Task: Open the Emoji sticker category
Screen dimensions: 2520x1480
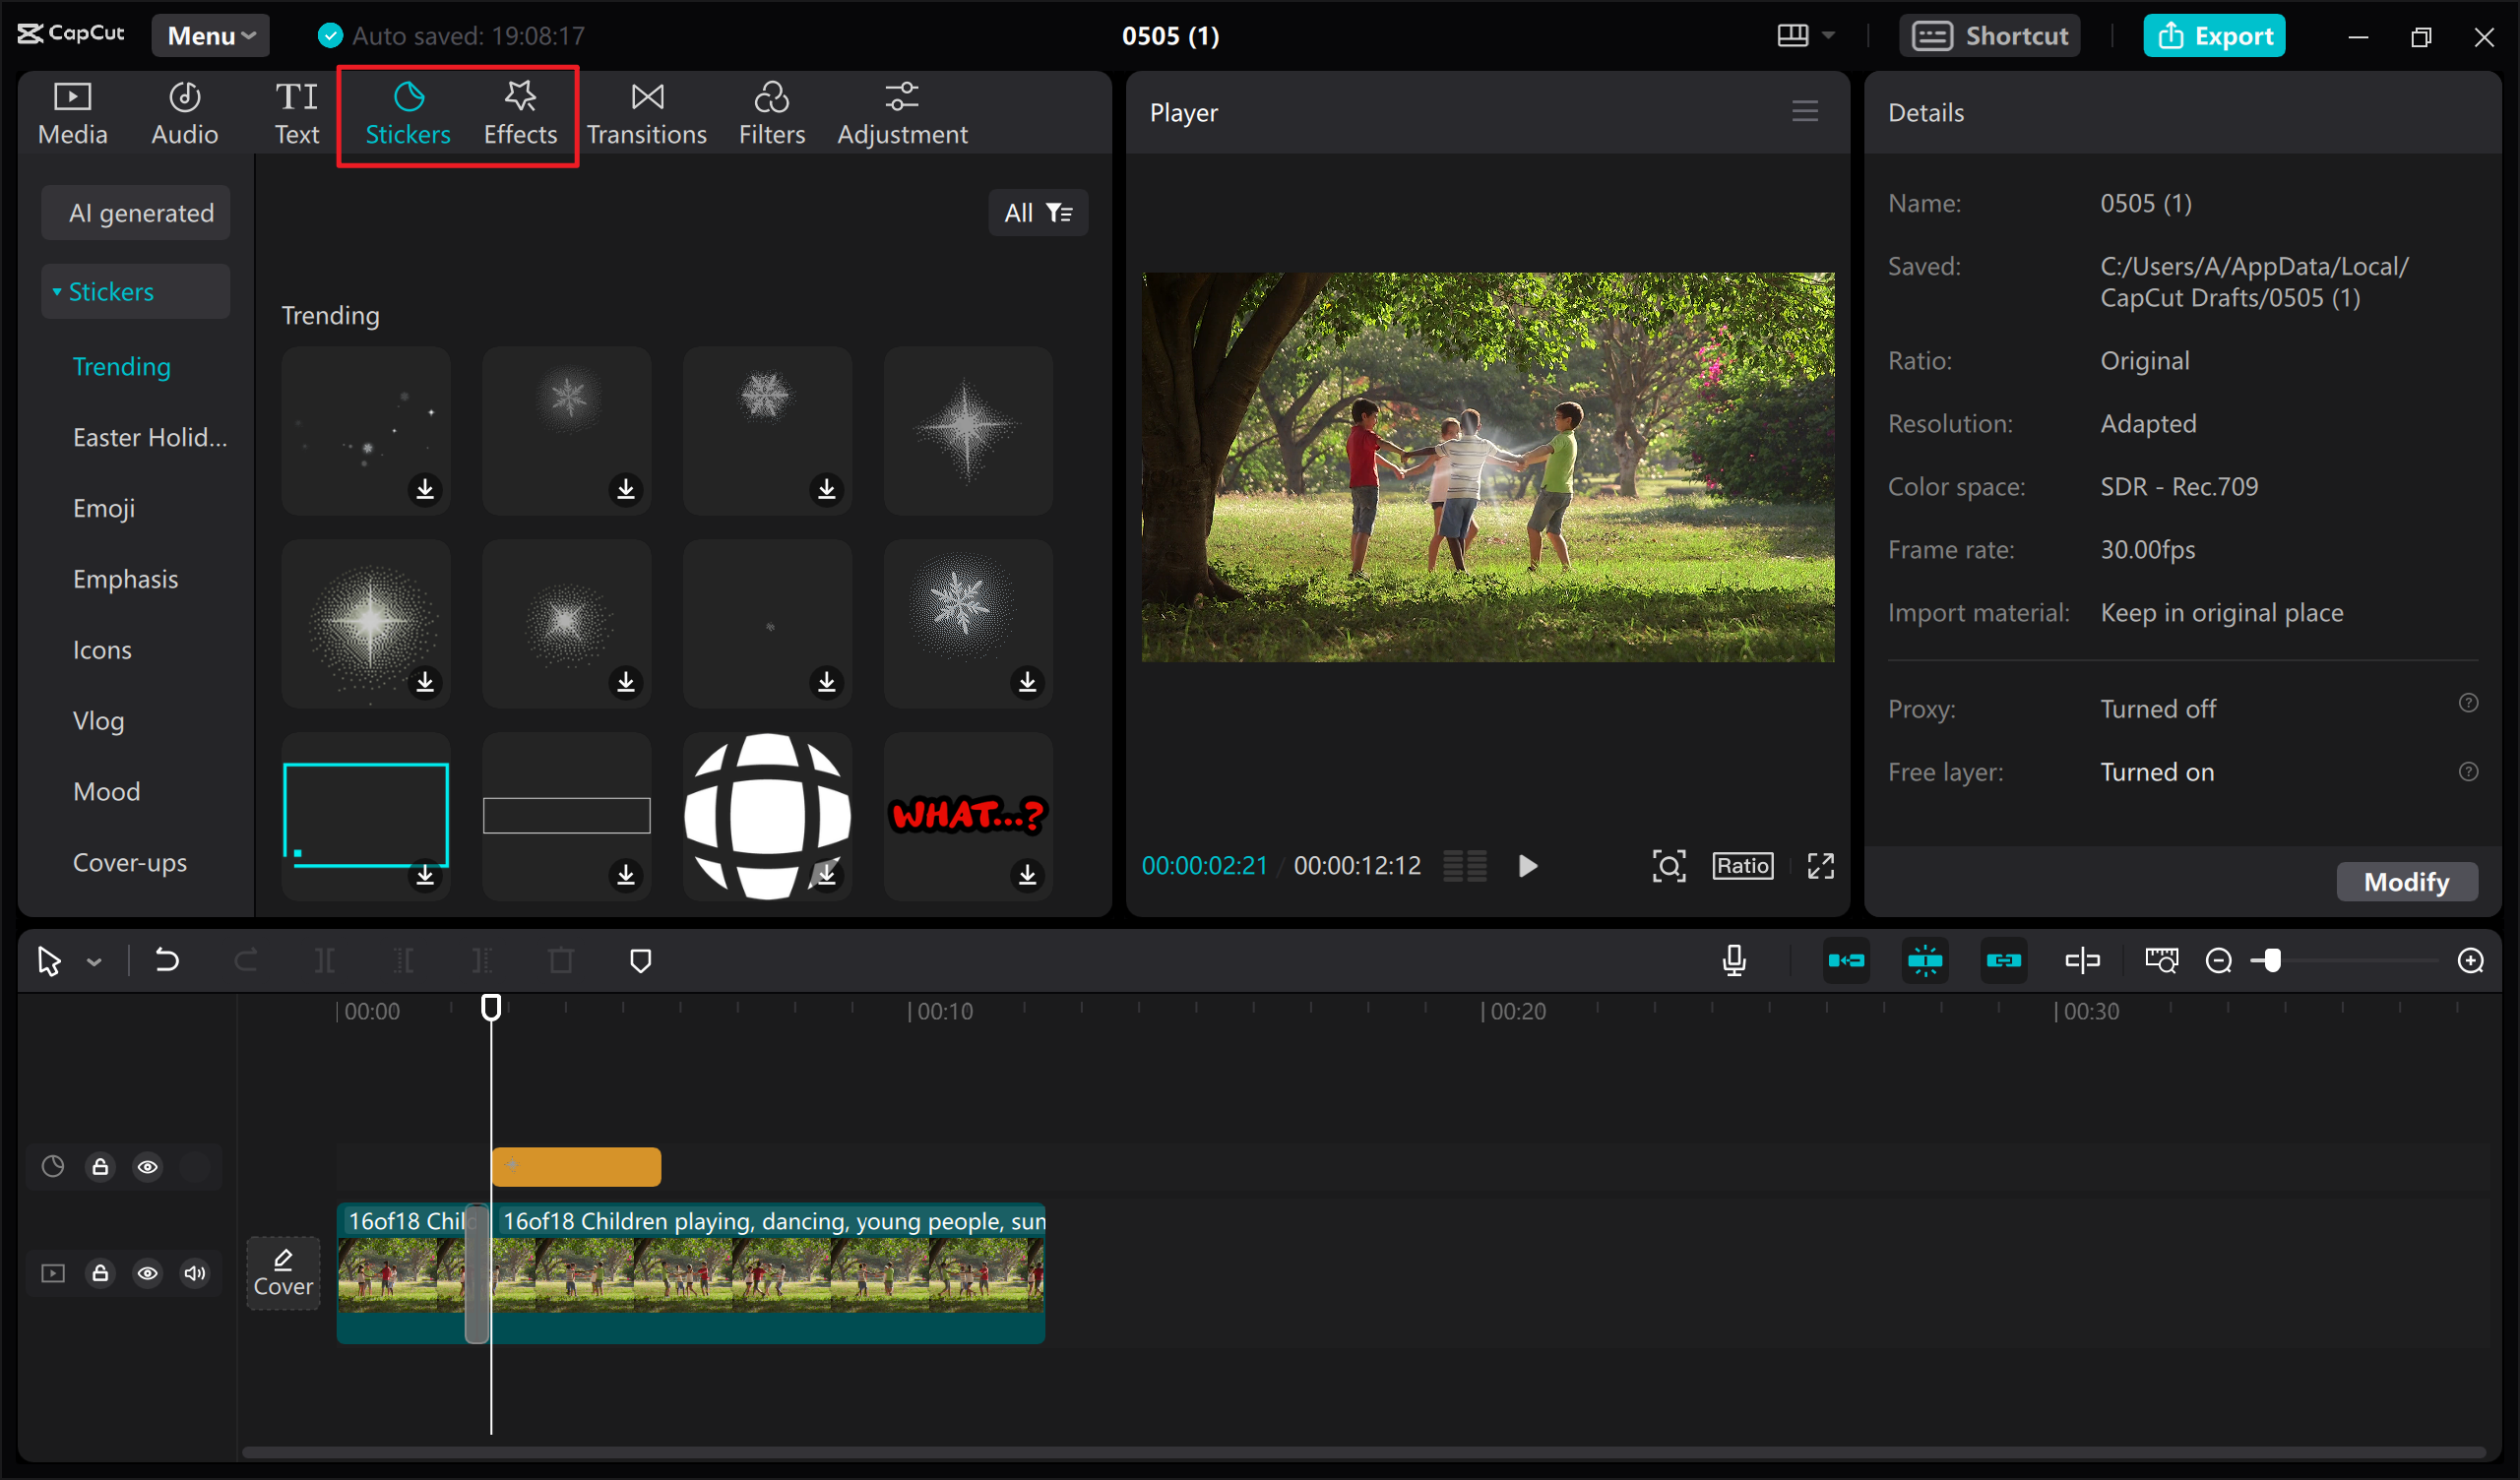Action: [104, 508]
